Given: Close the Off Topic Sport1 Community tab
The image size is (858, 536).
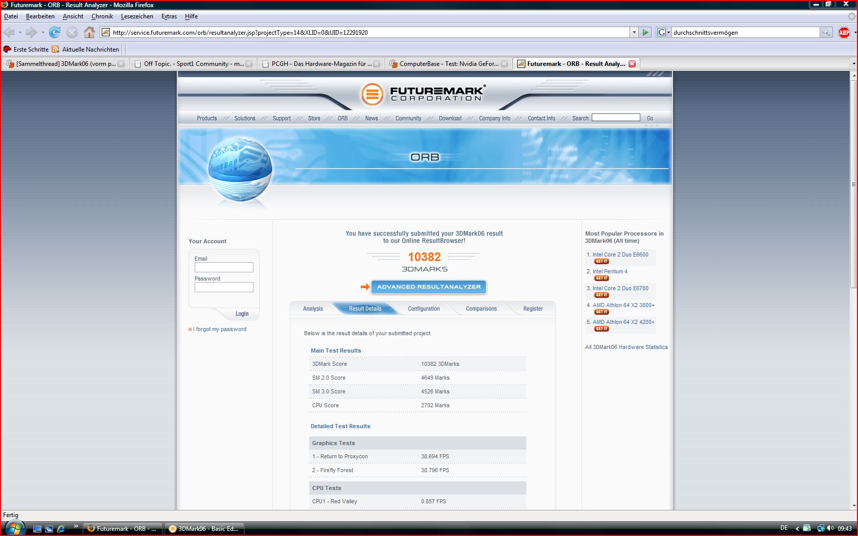Looking at the screenshot, I should pos(249,64).
